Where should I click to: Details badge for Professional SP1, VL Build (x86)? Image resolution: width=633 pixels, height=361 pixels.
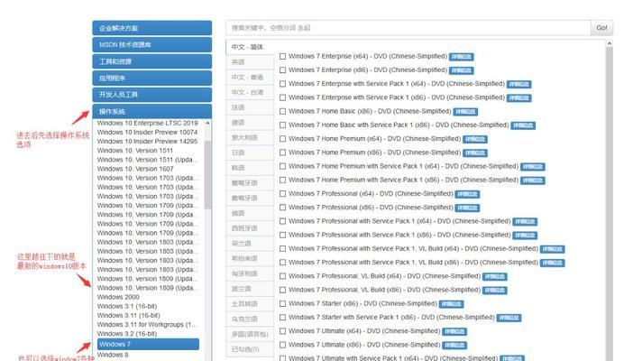553,263
